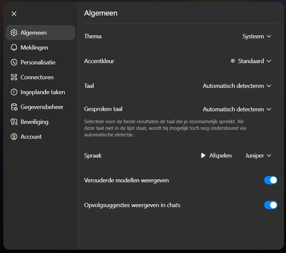
Task: Play the voice sample with Afspelen
Action: [216, 156]
